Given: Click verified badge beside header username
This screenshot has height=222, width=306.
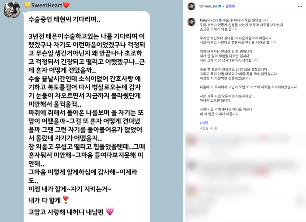Looking at the screenshot, I should click(x=219, y=6).
